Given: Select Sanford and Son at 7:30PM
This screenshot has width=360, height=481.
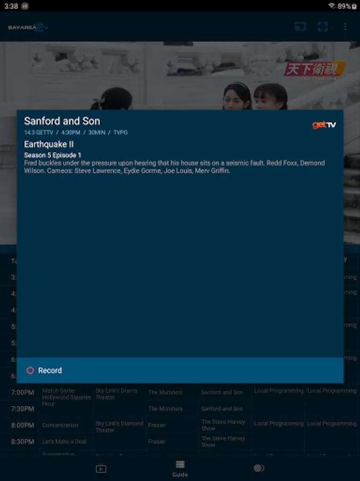Looking at the screenshot, I should pyautogui.click(x=222, y=409).
